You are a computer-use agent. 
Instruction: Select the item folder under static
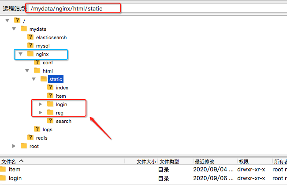[x=61, y=96]
